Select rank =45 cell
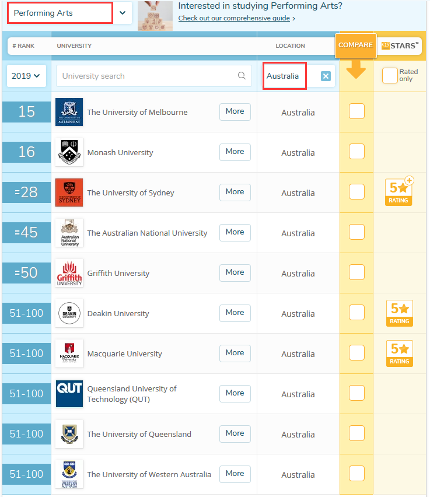Screen dimensions: 430x497 26,232
